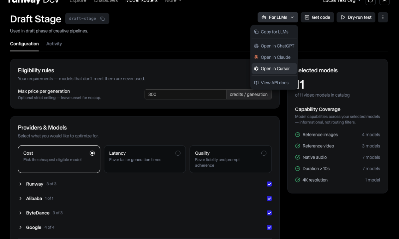Click the '1 model' count for 4K resolution
This screenshot has width=399, height=239.
click(372, 180)
